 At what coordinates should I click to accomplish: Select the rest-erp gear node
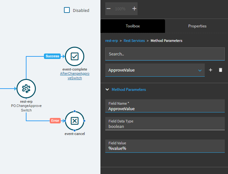click(x=26, y=89)
